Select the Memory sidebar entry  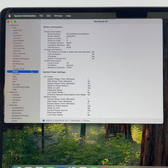pos(17,61)
